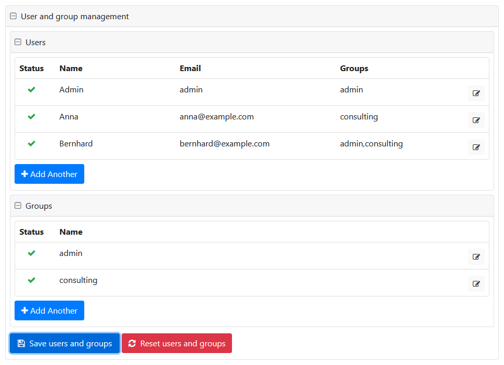Click the floppy disk save icon
Image resolution: width=504 pixels, height=365 pixels.
21,343
